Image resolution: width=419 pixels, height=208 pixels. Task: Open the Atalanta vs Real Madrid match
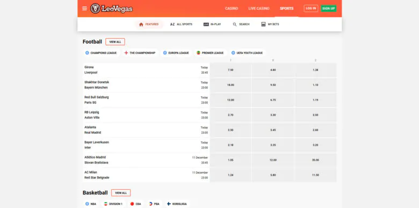click(146, 130)
